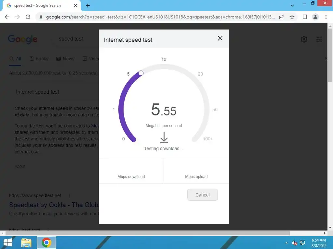Switch to News results tab

point(65,59)
